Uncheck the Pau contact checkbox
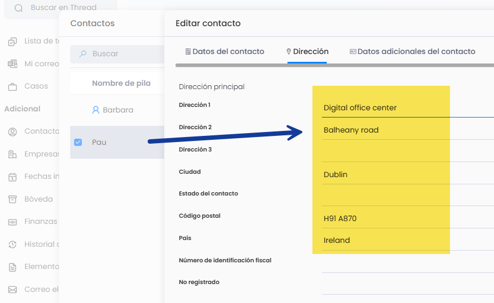494x303 pixels. (78, 143)
